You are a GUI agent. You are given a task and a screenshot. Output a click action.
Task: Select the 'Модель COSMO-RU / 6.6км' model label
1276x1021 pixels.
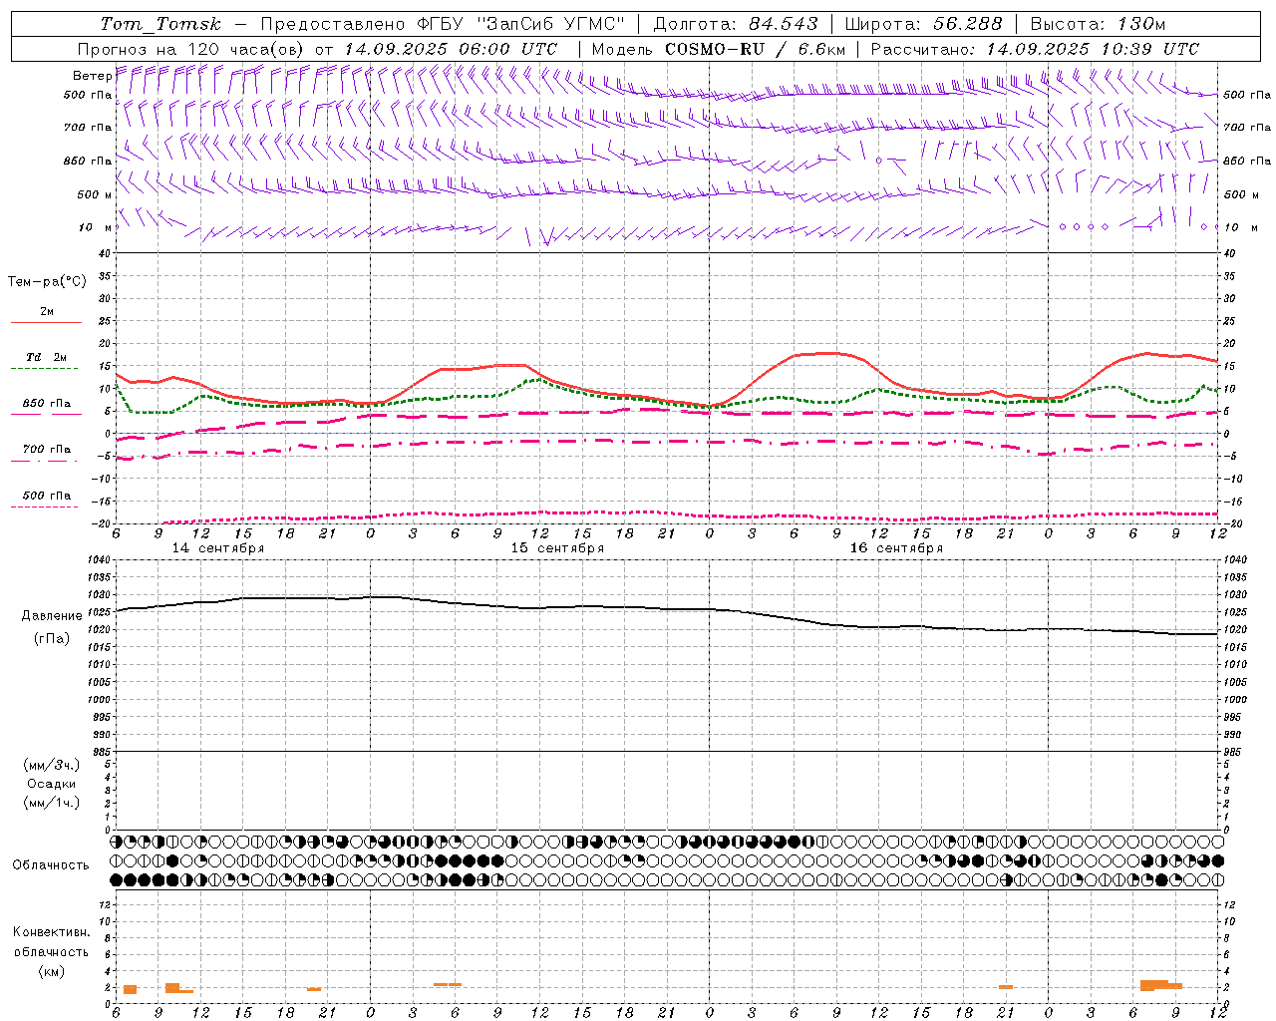(719, 49)
